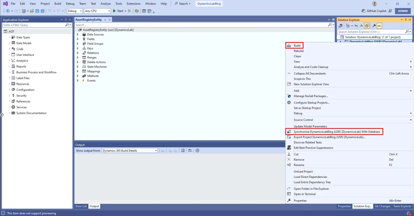The width and height of the screenshot is (414, 216).
Task: Expand the Methods node
Action: tap(78, 76)
